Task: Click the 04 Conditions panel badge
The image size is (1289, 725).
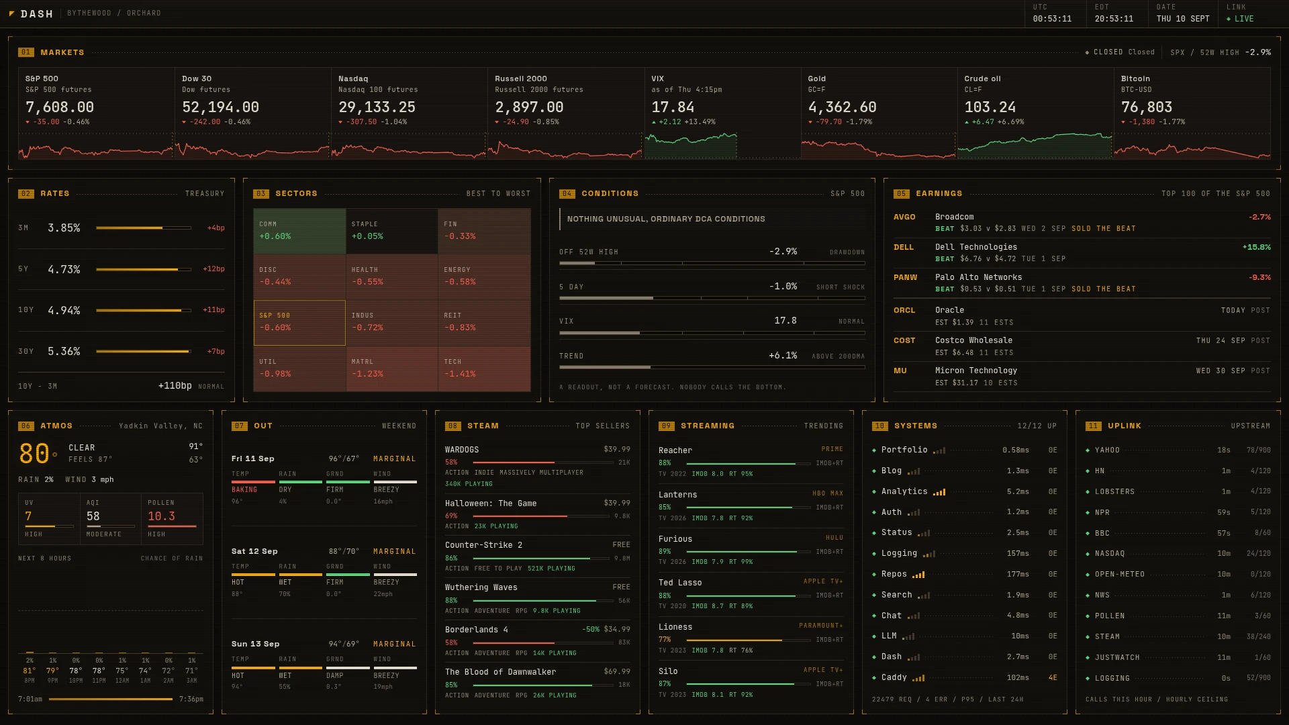Action: point(567,193)
